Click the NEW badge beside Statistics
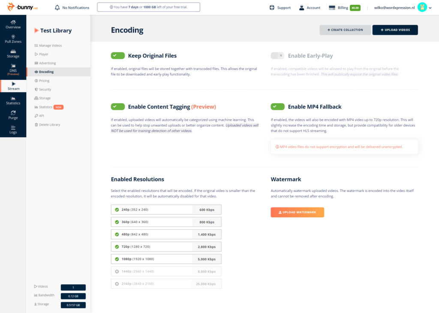 [58, 107]
